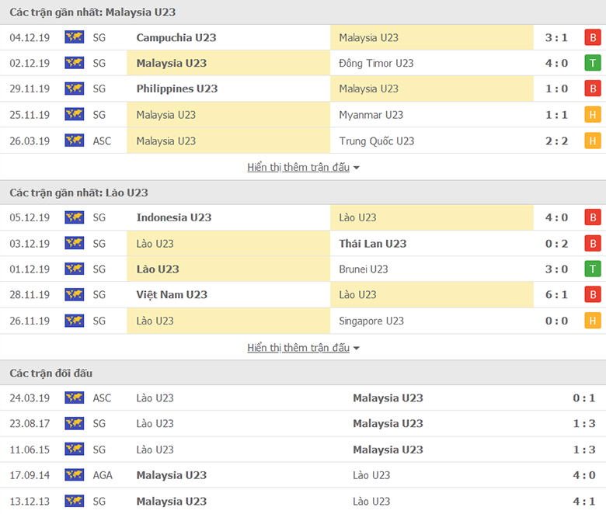Click the flag icon for 24.03.19 head-to-head match
Screen dimensions: 606x514
[75, 398]
